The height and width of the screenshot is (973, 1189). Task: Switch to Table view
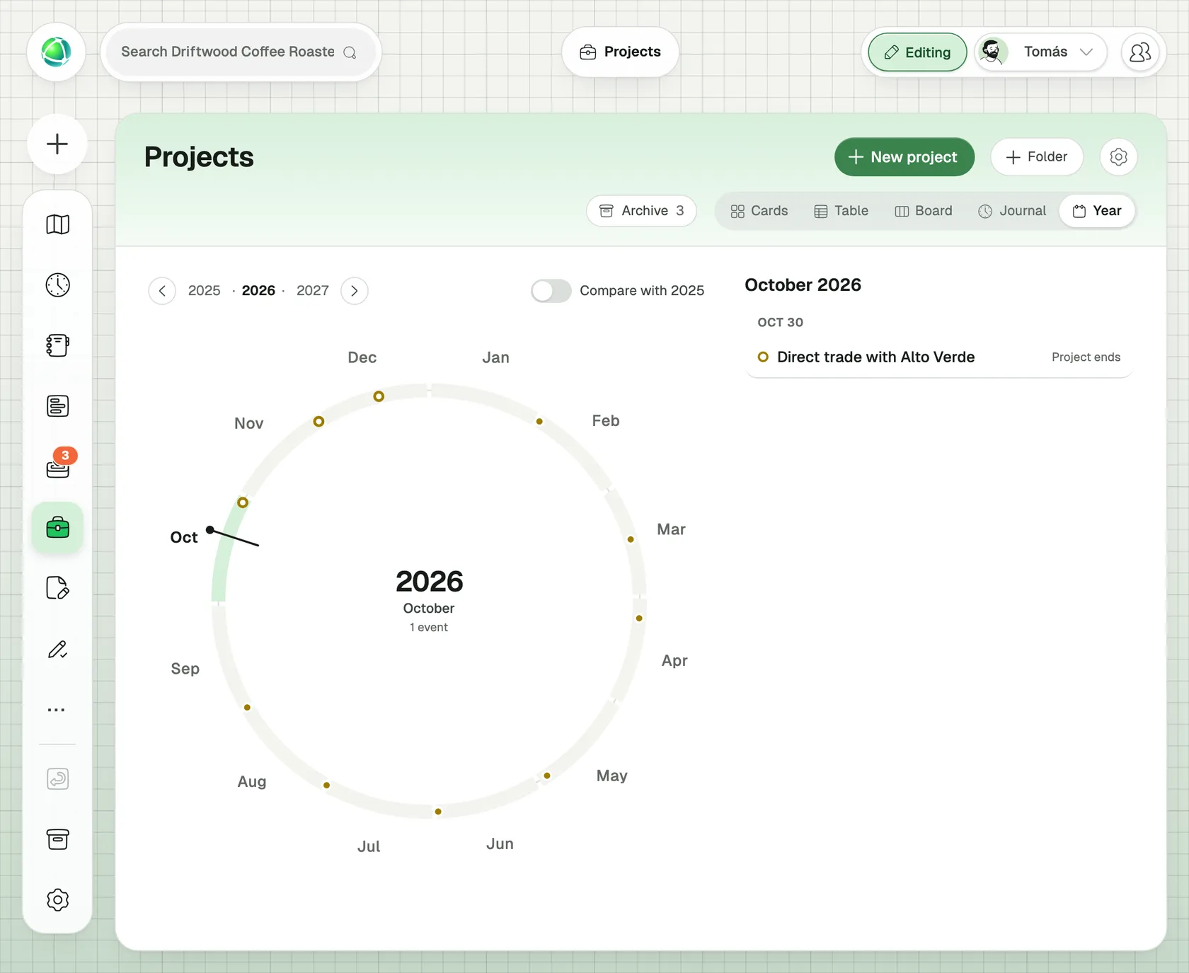tap(841, 211)
